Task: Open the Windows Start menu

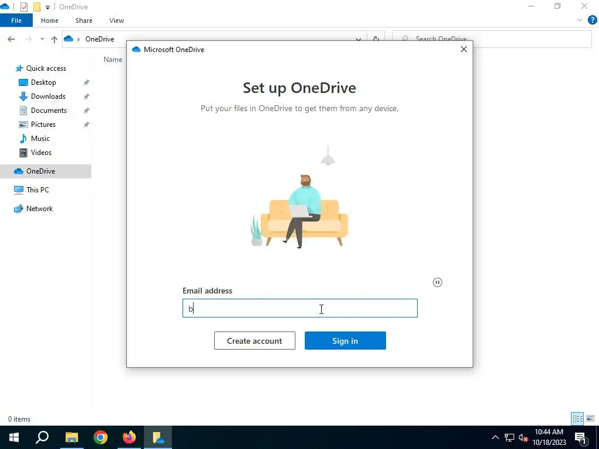Action: [14, 437]
